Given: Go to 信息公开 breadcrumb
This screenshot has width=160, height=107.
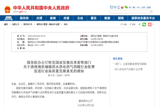Looking at the screenshot, I should 16,24.
